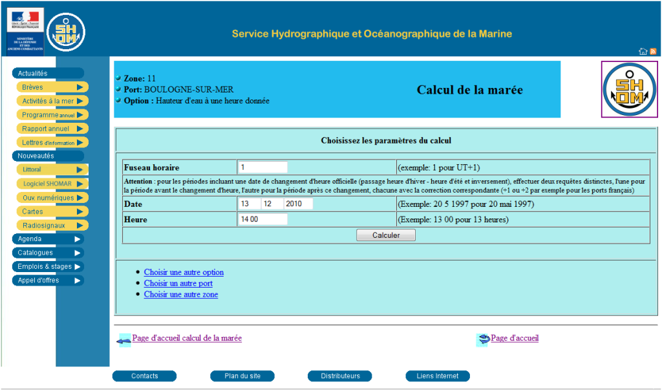Click the Service Hydrographique header title
This screenshot has width=662, height=391.
372,34
